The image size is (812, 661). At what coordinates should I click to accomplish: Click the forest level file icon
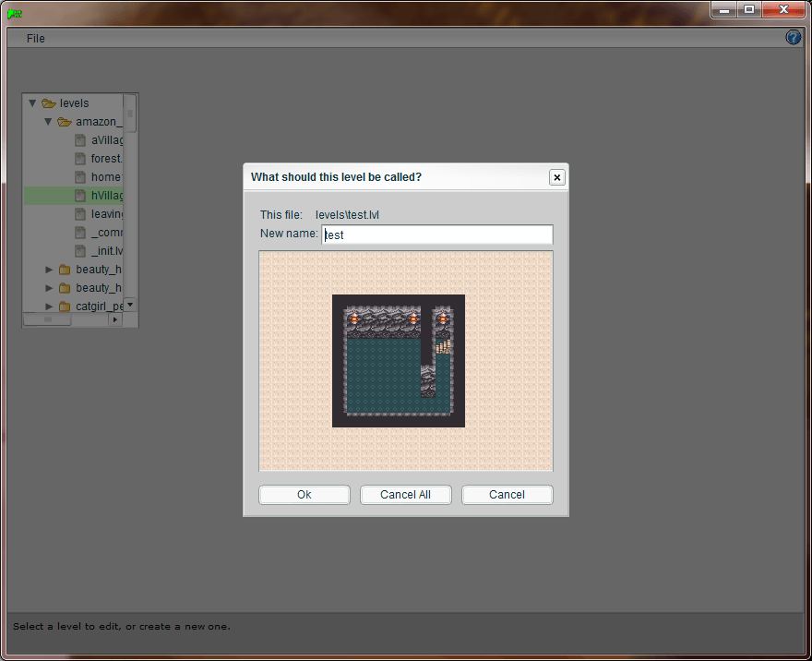coord(80,159)
